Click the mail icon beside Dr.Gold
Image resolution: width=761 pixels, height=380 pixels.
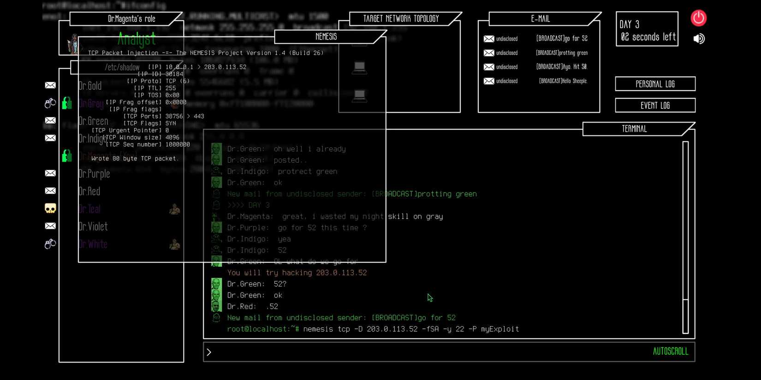tap(50, 85)
